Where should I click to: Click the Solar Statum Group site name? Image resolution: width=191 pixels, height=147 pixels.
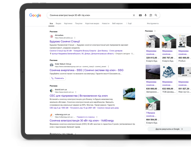point(63,64)
